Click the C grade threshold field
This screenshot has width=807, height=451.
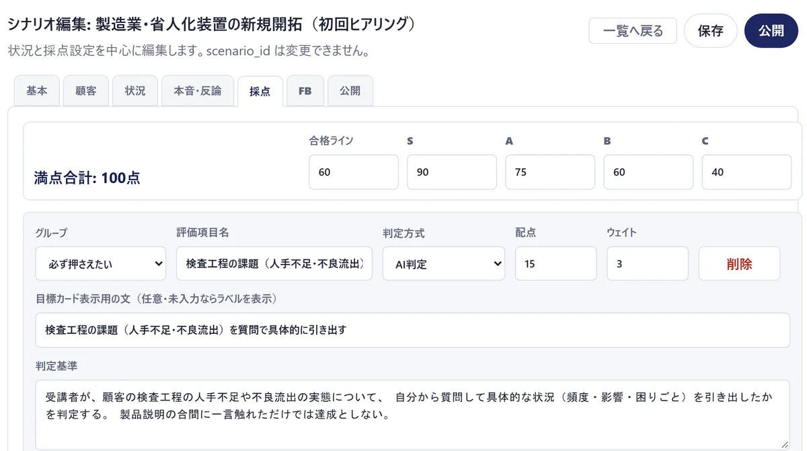(x=746, y=172)
